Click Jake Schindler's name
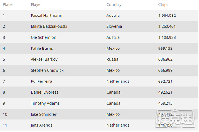199x132 pixels. pyautogui.click(x=43, y=114)
